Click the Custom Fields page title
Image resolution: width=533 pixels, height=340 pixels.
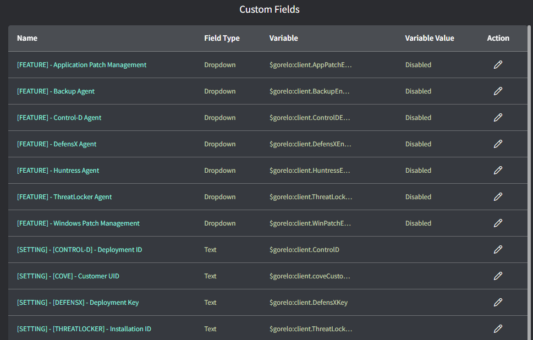click(270, 9)
